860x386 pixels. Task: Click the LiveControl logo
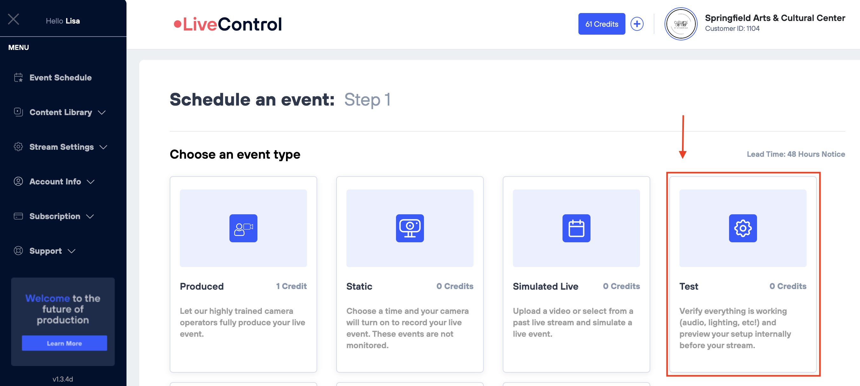click(x=228, y=24)
